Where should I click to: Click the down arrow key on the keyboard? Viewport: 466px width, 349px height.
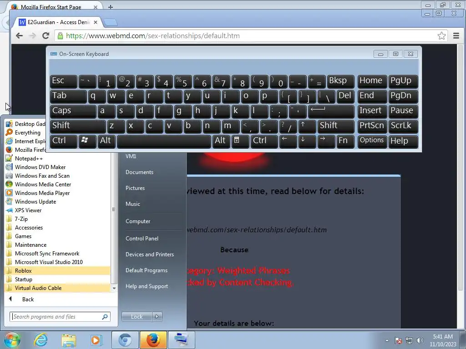(x=306, y=141)
